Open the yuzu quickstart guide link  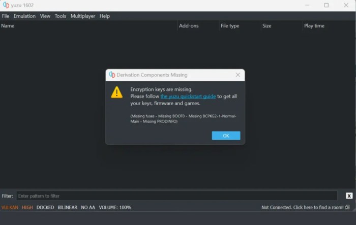(x=188, y=97)
